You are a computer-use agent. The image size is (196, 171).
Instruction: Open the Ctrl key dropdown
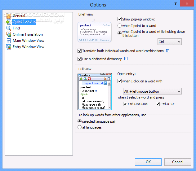click(x=169, y=42)
